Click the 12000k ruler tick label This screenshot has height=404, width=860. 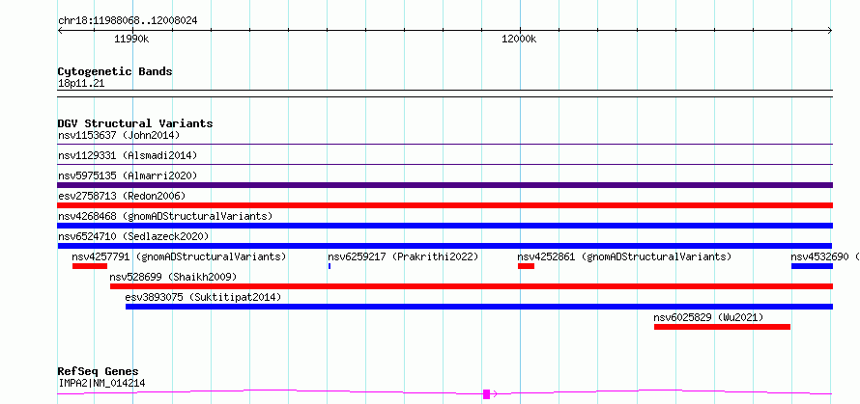tap(519, 39)
